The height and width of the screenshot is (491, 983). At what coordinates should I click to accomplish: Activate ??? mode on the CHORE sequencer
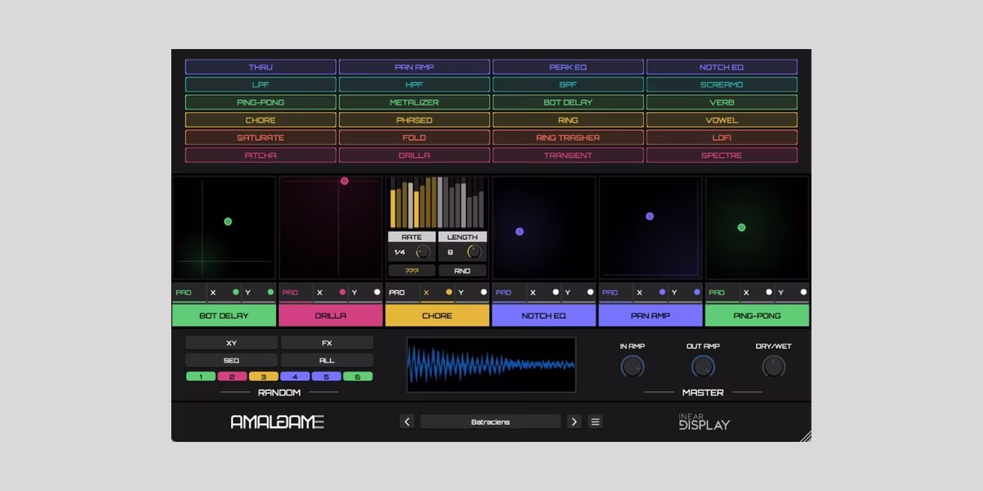[412, 269]
